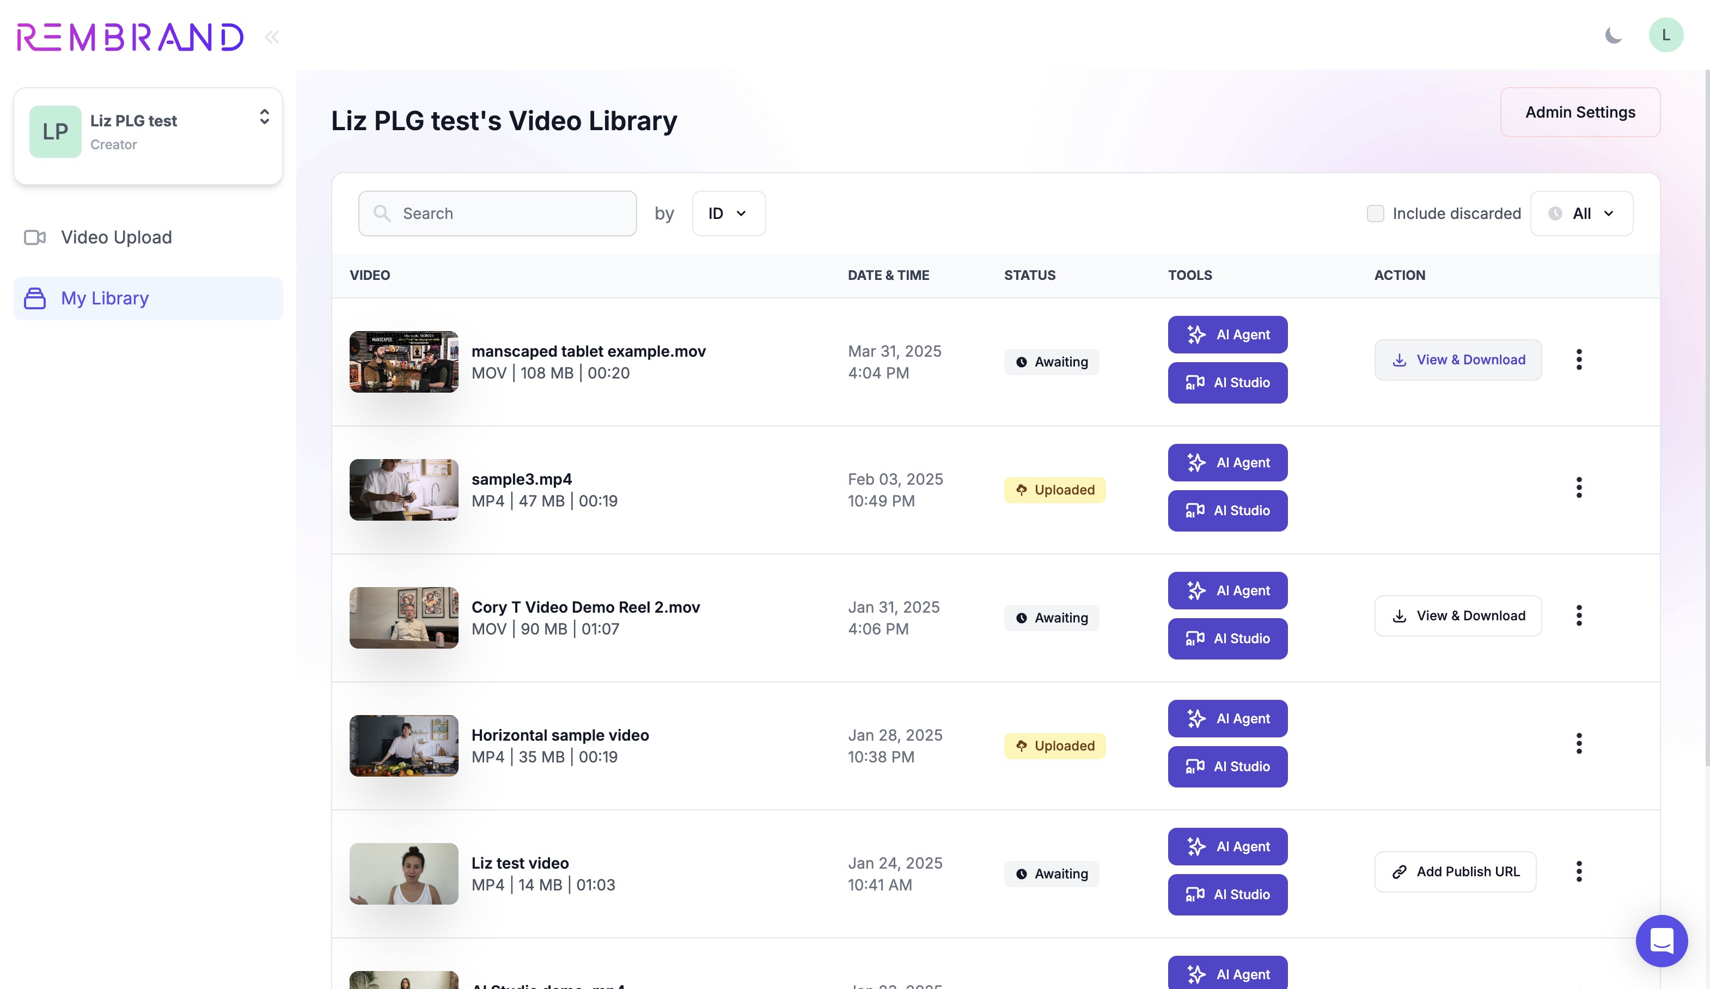Screen dimensions: 1710x989
Task: Launch AI Agent for sample3.mp4
Action: point(1227,462)
